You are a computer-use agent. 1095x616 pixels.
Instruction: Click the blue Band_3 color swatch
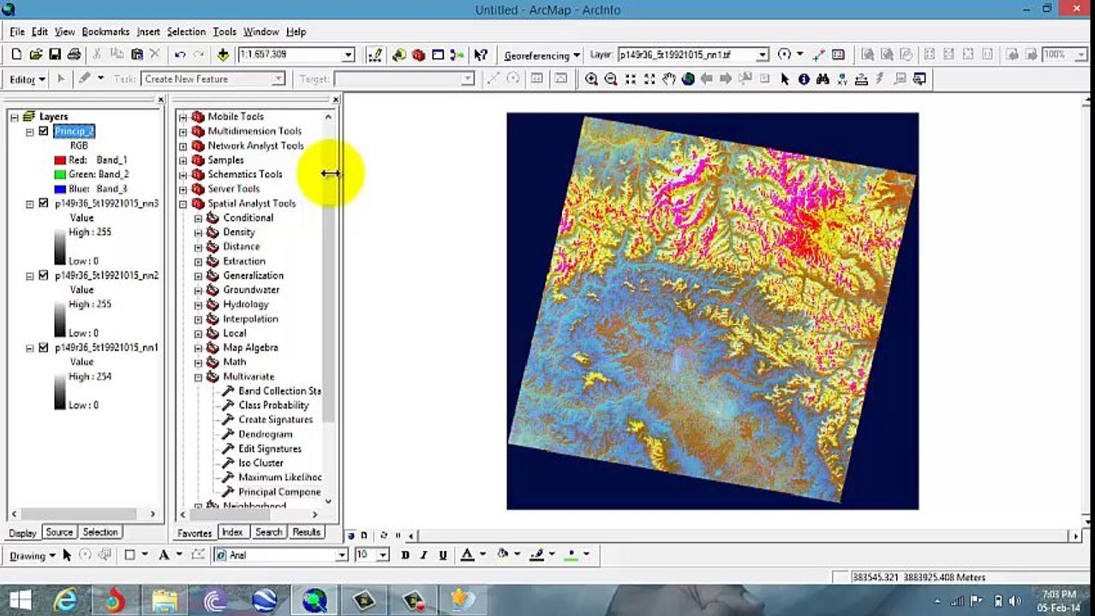click(x=60, y=189)
